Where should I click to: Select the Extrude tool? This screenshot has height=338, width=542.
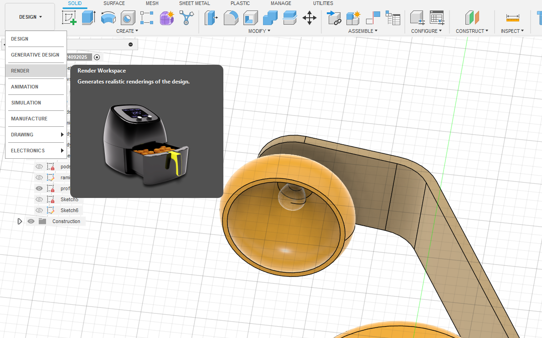click(88, 18)
